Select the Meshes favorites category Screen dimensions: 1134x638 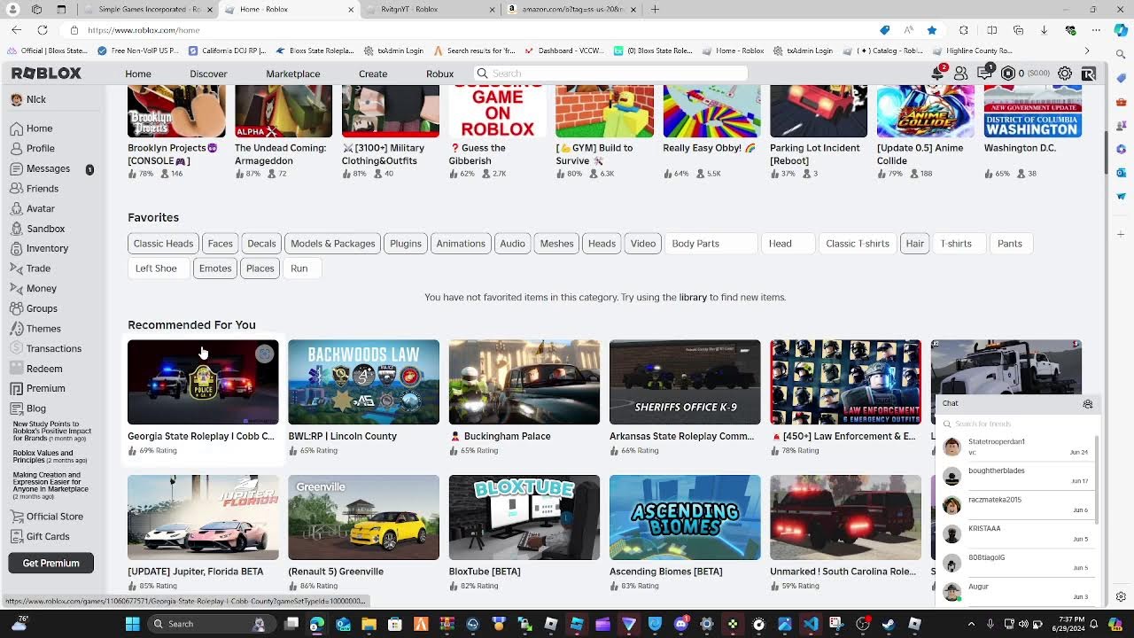pyautogui.click(x=556, y=244)
